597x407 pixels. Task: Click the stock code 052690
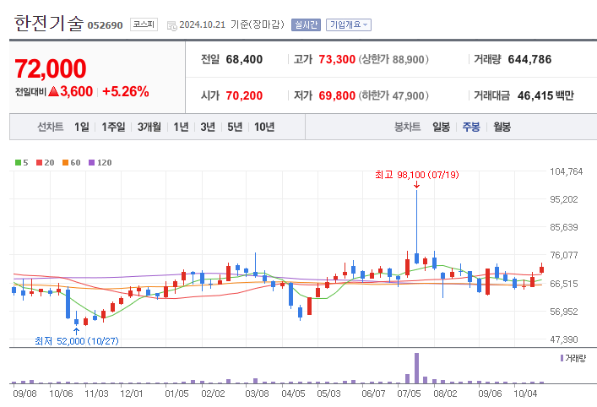click(x=105, y=25)
